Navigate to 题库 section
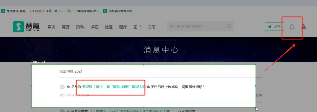 point(123,27)
